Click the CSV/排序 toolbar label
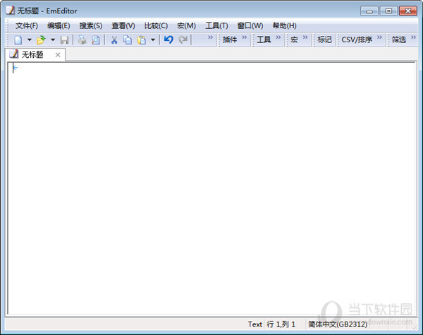 357,39
